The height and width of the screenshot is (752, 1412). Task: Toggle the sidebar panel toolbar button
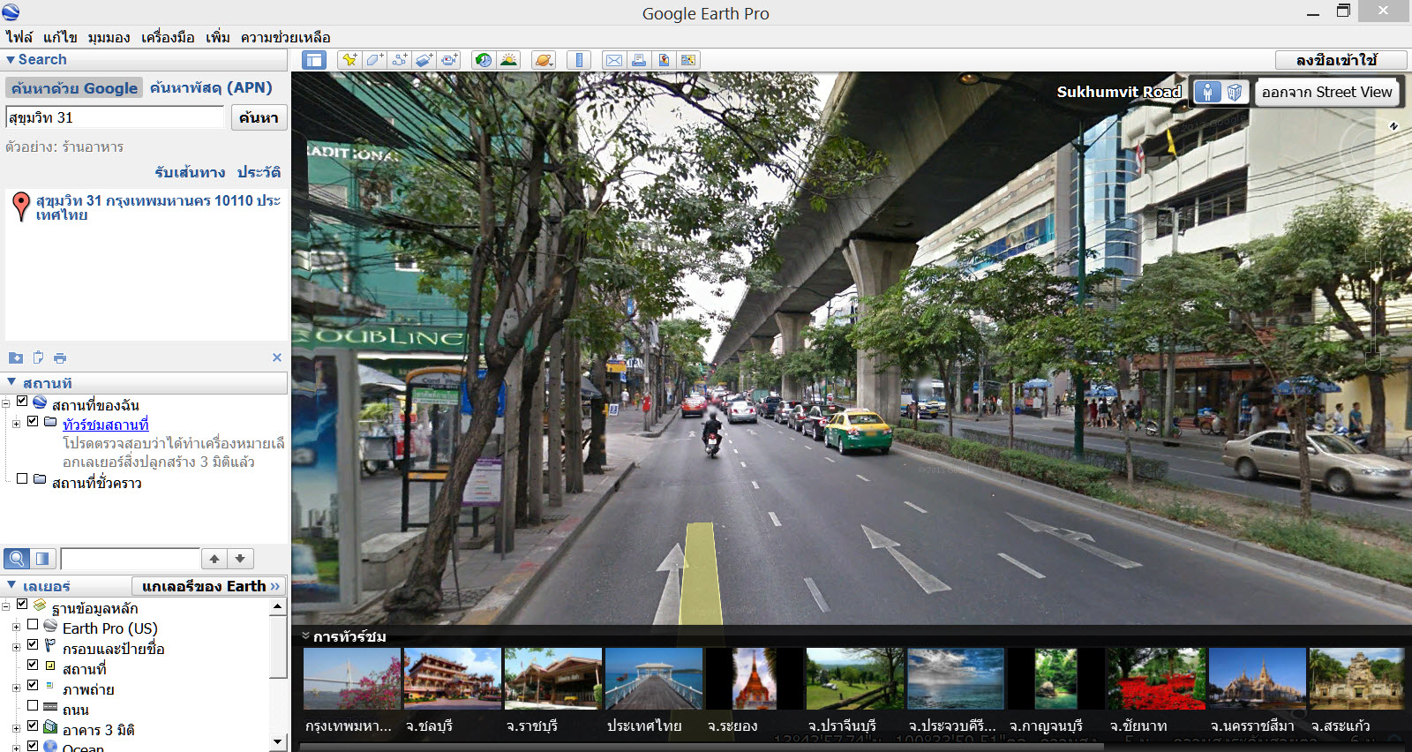coord(314,60)
